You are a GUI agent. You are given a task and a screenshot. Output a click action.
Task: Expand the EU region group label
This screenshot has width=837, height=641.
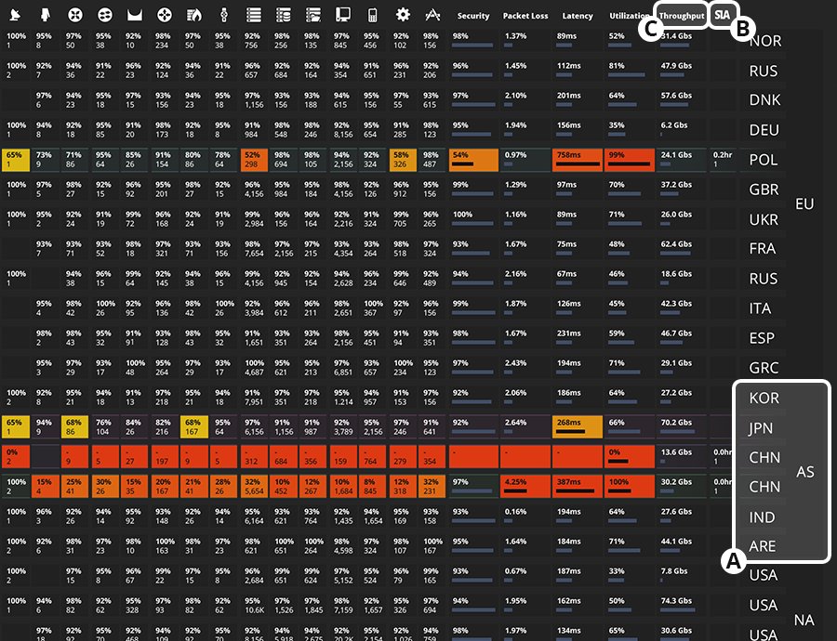tap(804, 203)
